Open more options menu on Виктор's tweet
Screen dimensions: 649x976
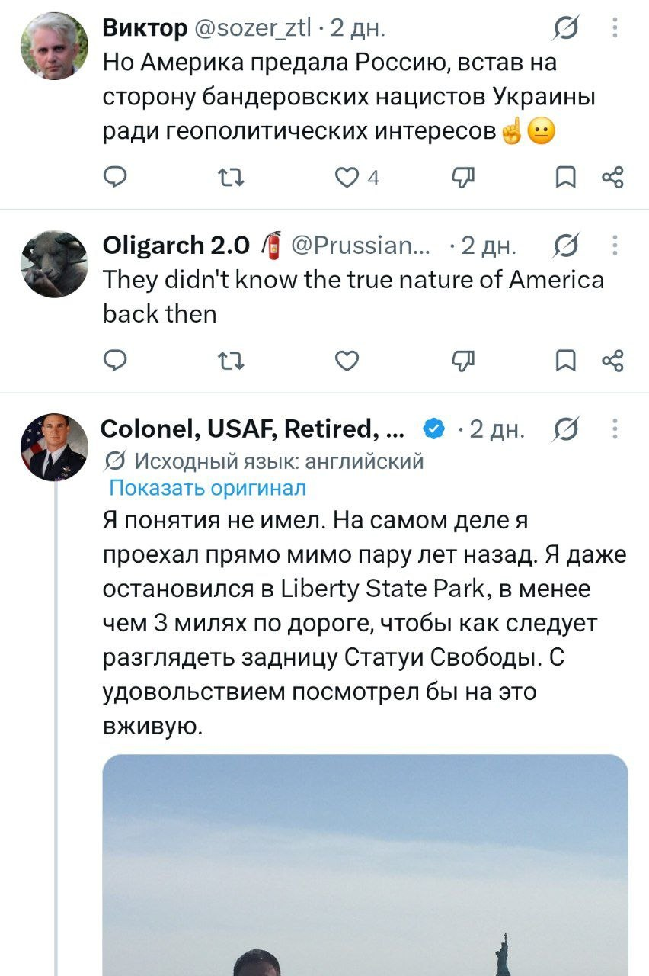click(615, 29)
